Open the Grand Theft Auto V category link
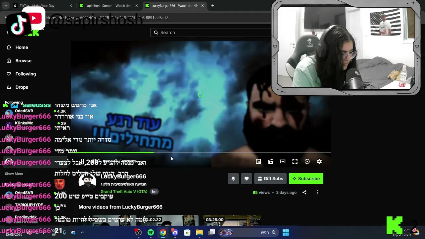Image resolution: width=425 pixels, height=239 pixels. click(x=124, y=192)
